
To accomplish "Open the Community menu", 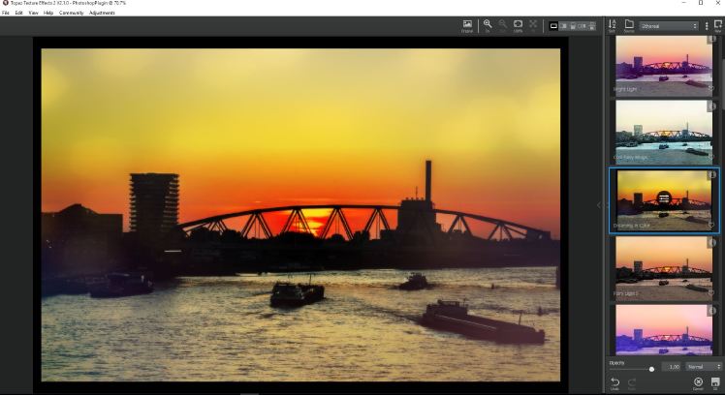I will (71, 13).
